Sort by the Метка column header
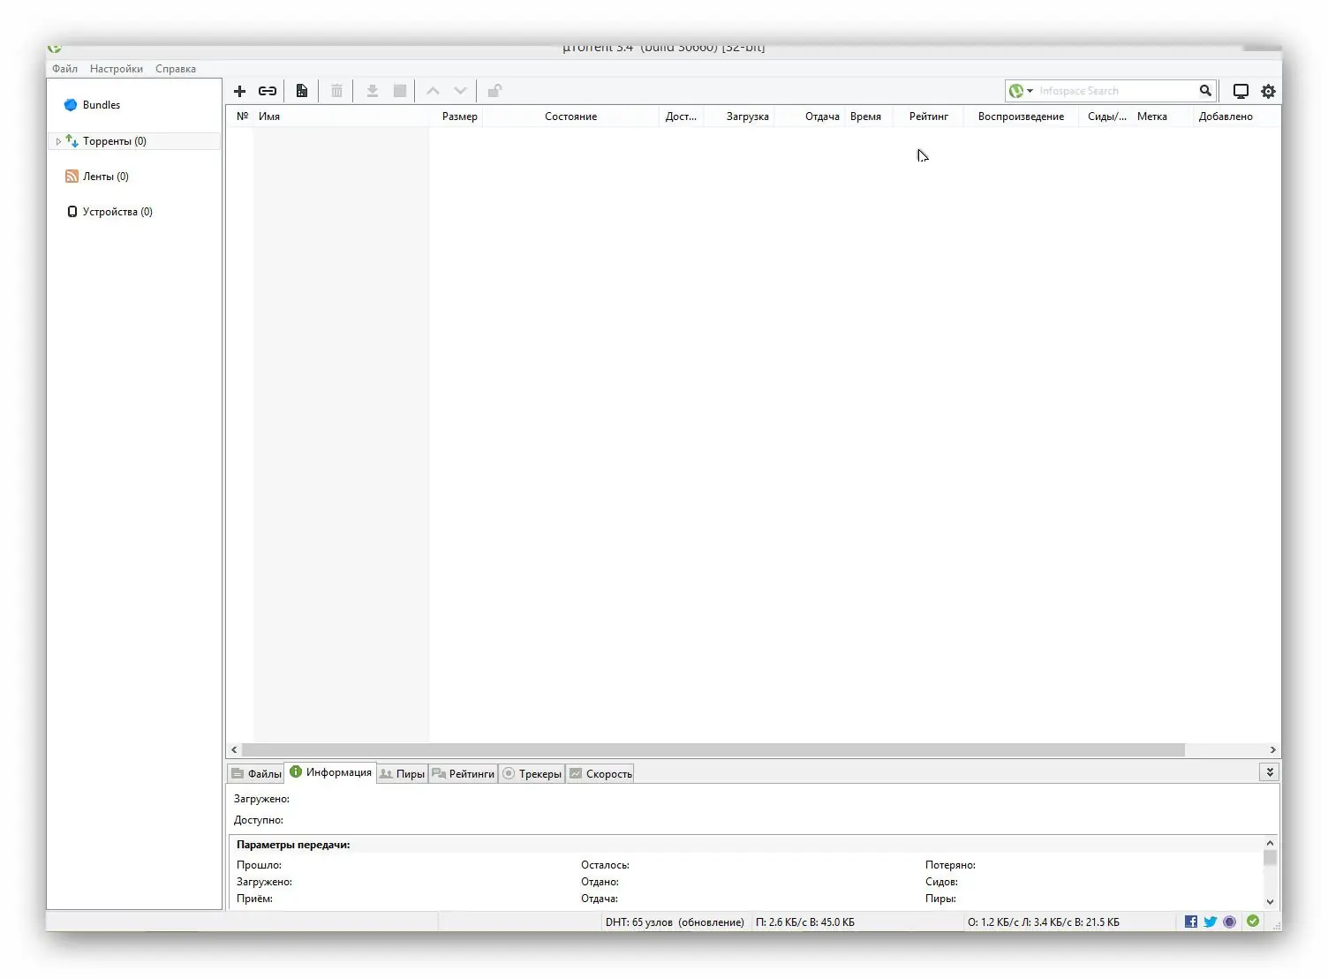 [1152, 117]
